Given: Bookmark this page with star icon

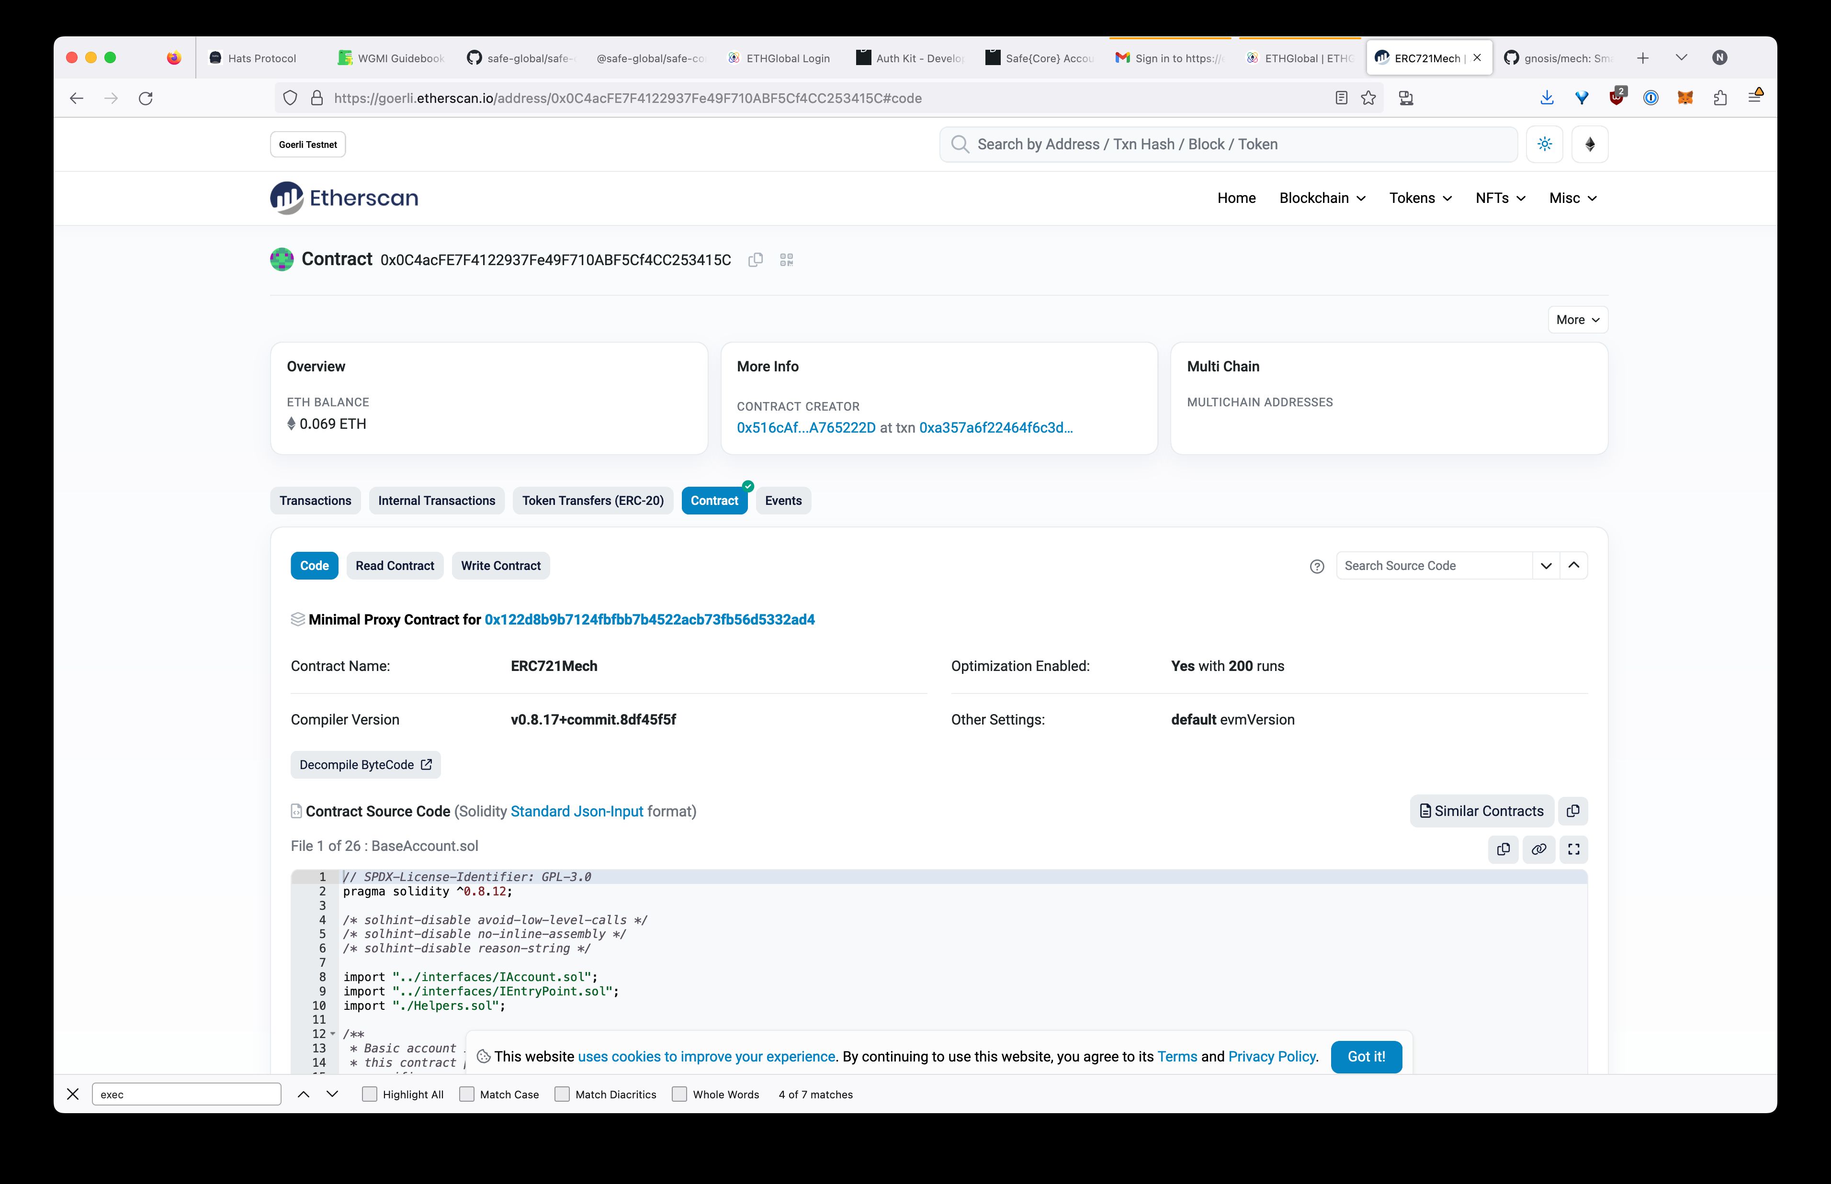Looking at the screenshot, I should (x=1368, y=99).
